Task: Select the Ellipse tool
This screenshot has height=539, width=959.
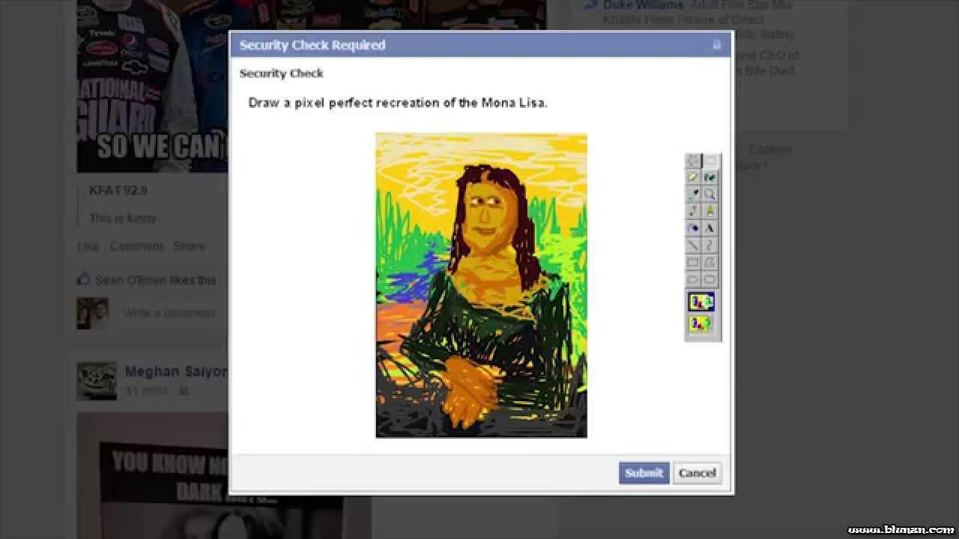Action: [693, 279]
